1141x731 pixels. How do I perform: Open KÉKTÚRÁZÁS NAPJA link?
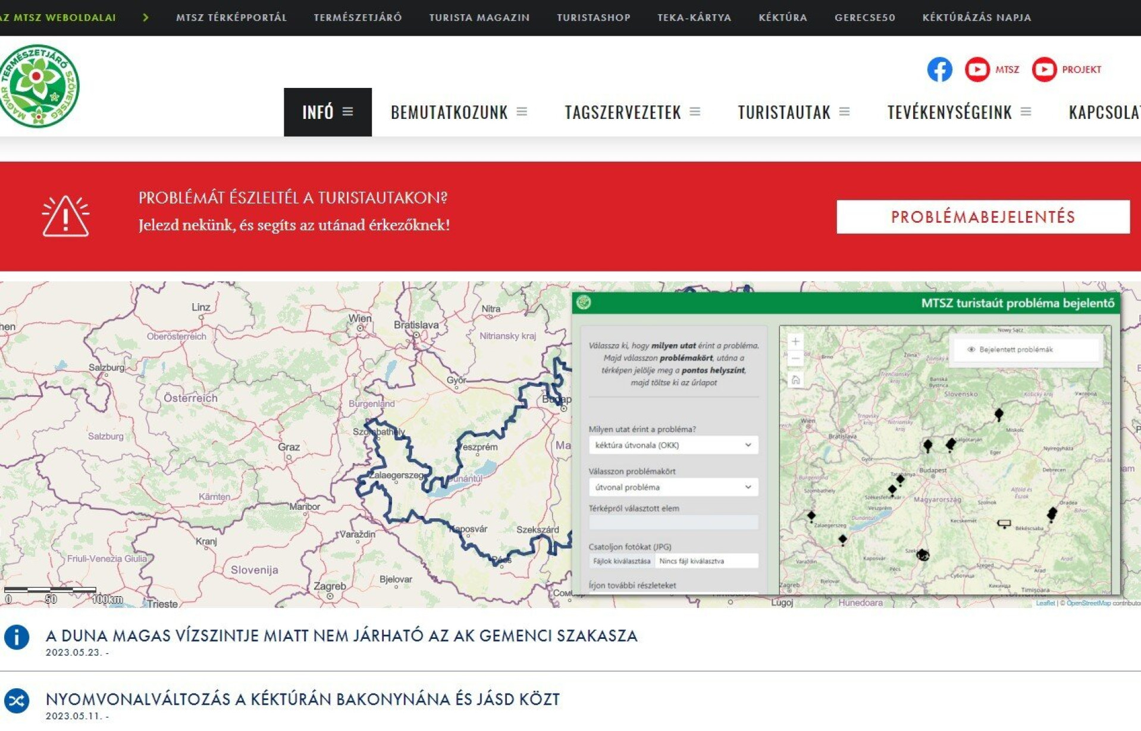(x=977, y=18)
